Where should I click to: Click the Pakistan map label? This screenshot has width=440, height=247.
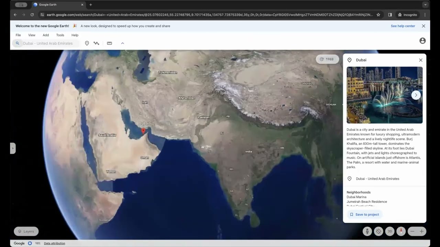point(203,117)
